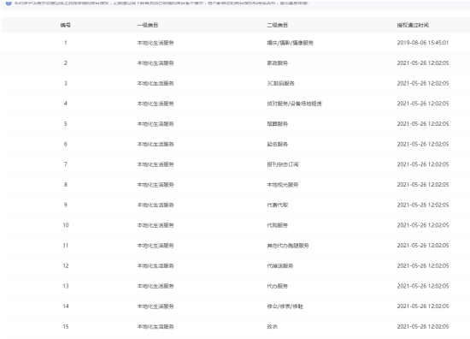Viewport: 470px width, 339px height.
Task: Click row number 10 in 编号 column
Action: point(65,225)
